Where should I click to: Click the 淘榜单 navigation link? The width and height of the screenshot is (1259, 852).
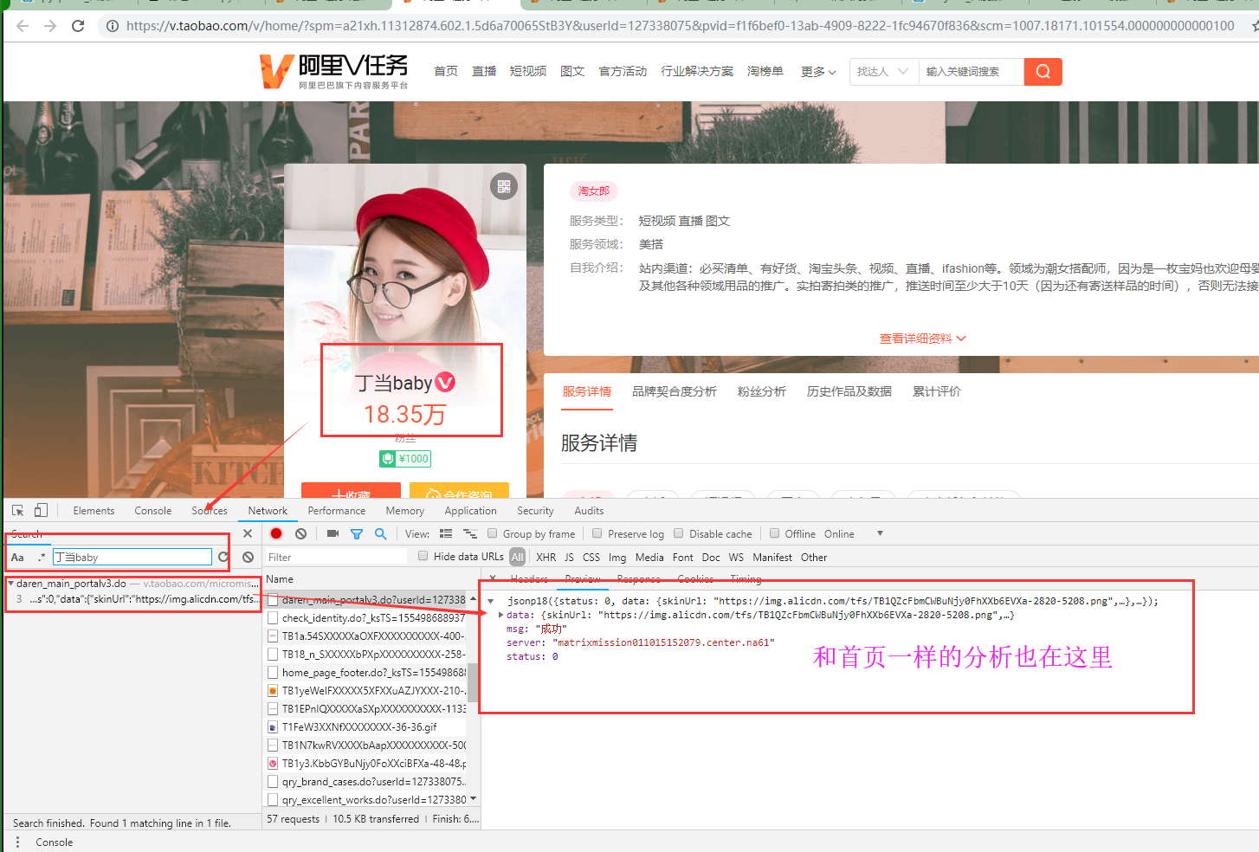[765, 72]
